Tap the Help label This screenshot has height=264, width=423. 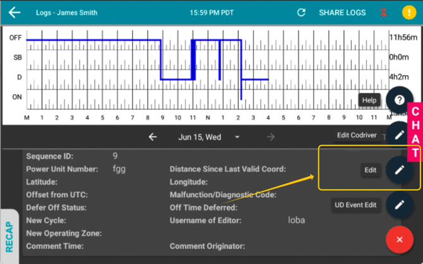click(x=369, y=100)
